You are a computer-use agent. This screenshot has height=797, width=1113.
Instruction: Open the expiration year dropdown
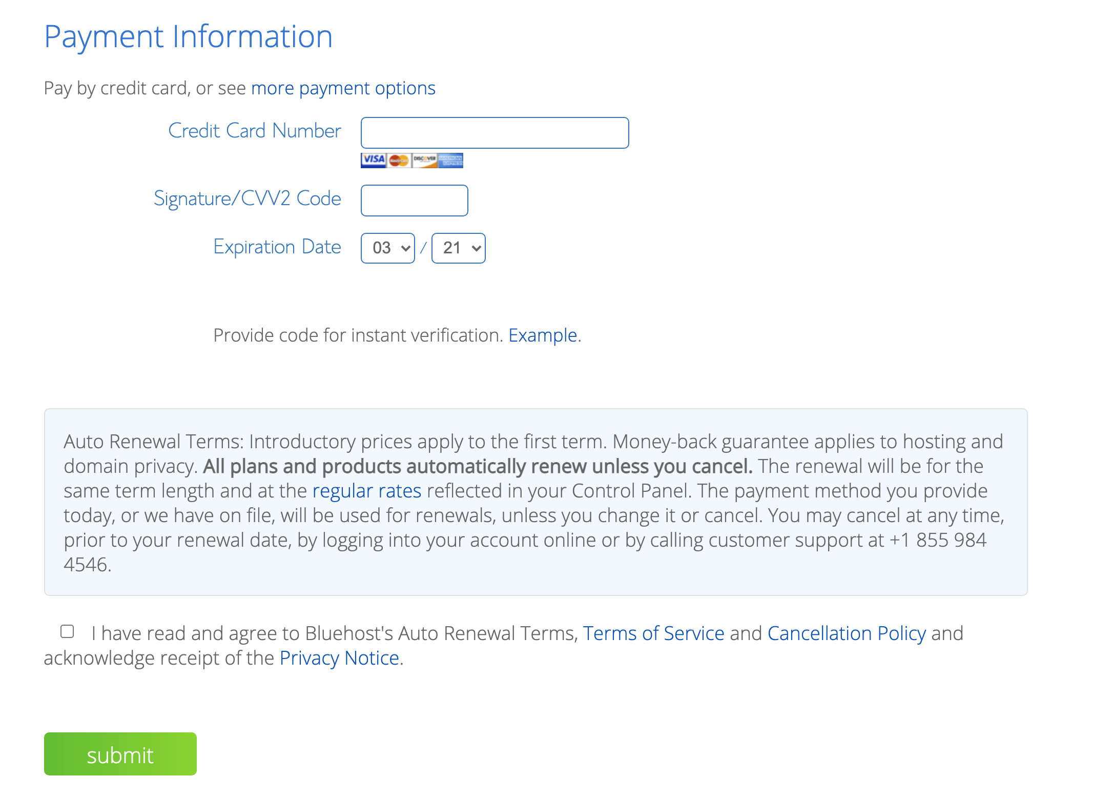pyautogui.click(x=459, y=248)
